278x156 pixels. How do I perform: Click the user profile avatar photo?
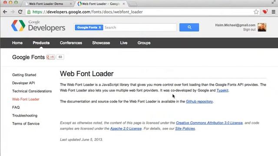tap(262, 27)
